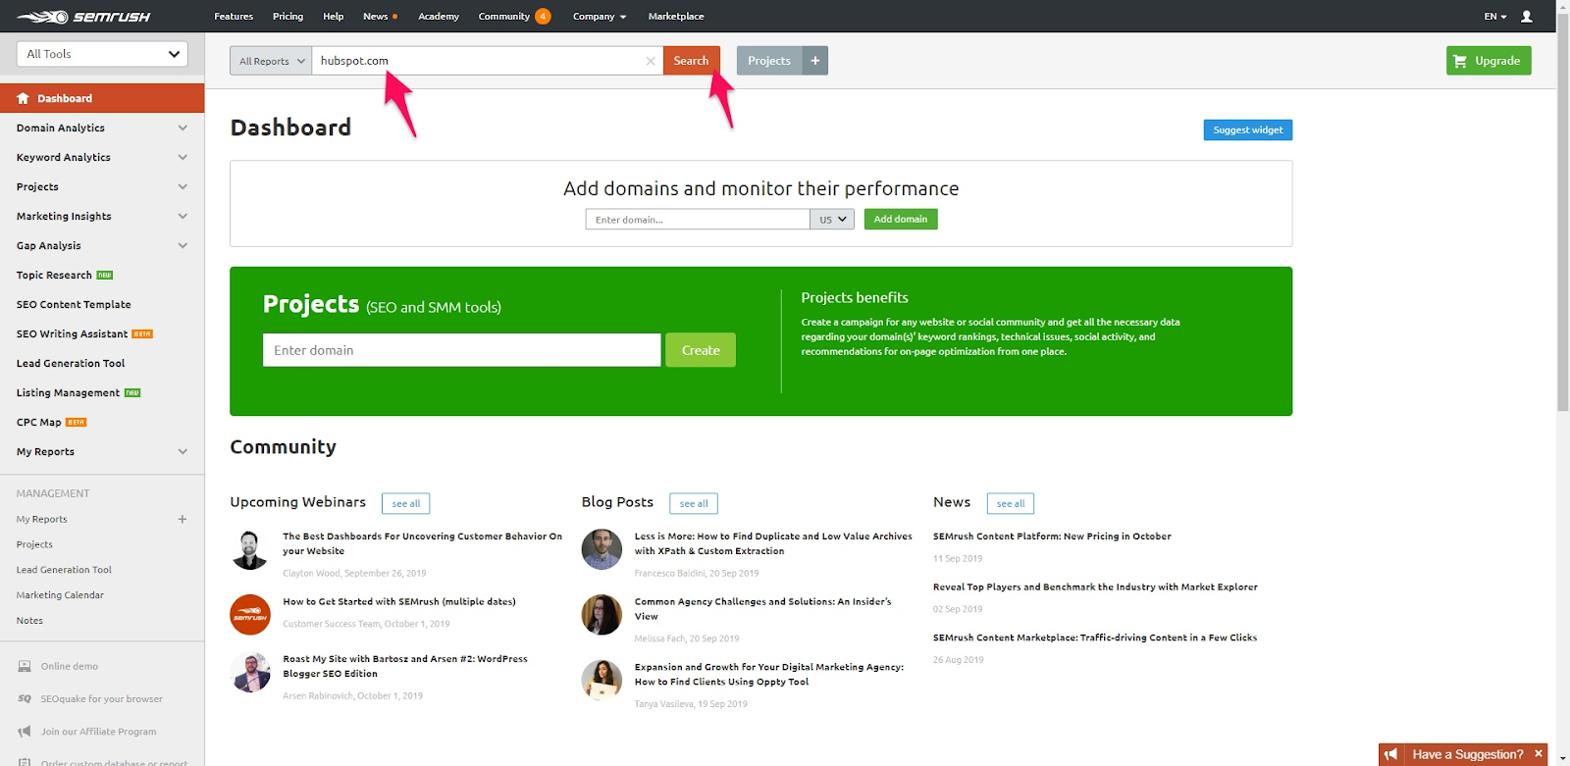Open Notes under Management
Image resolution: width=1570 pixels, height=766 pixels.
click(x=29, y=621)
